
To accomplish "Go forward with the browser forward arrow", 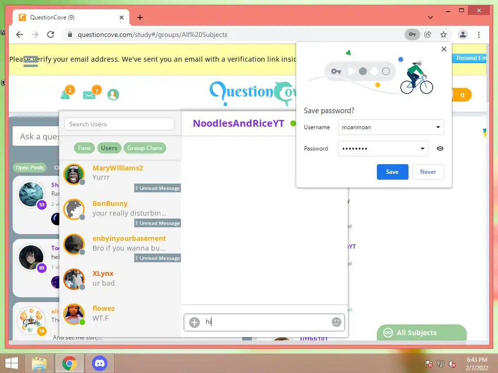I will pyautogui.click(x=35, y=34).
